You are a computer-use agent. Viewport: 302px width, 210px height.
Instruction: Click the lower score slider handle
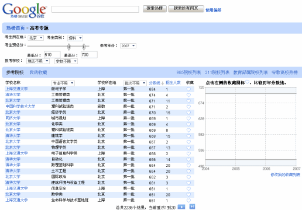coord(69,47)
